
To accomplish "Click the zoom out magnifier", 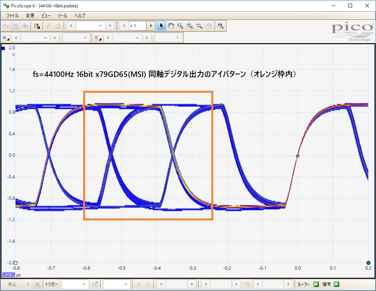I will [200, 26].
